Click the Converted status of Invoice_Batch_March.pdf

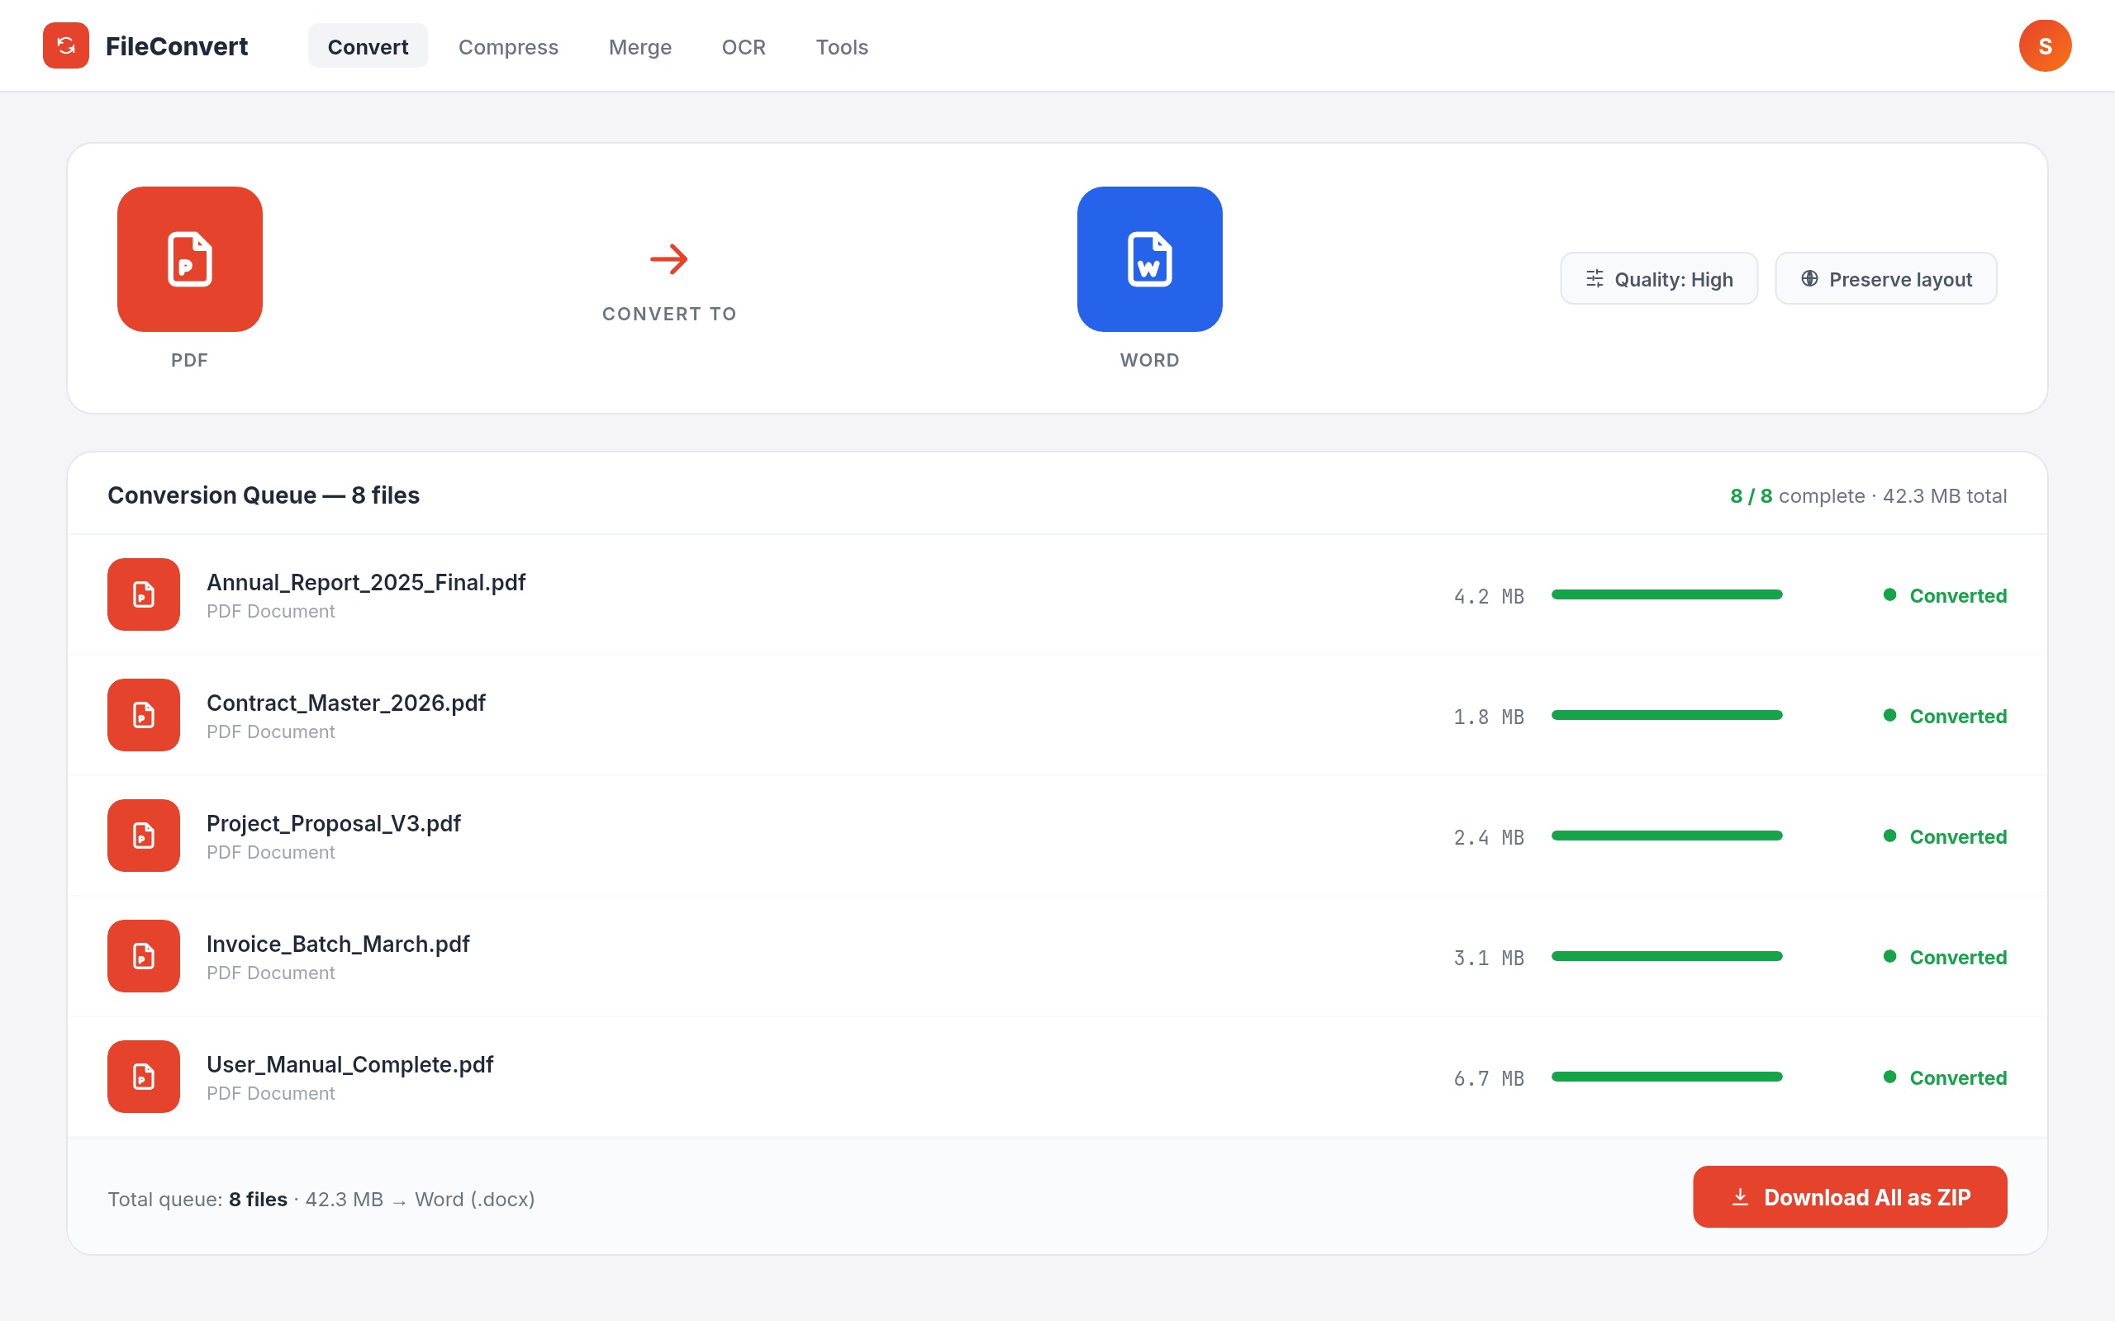coord(1958,958)
